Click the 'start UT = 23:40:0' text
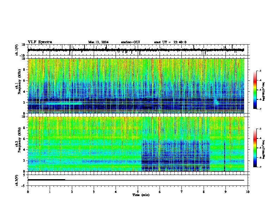 [x=170, y=42]
